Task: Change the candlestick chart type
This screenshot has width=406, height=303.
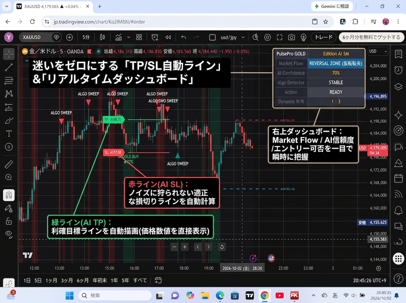Action: point(102,38)
